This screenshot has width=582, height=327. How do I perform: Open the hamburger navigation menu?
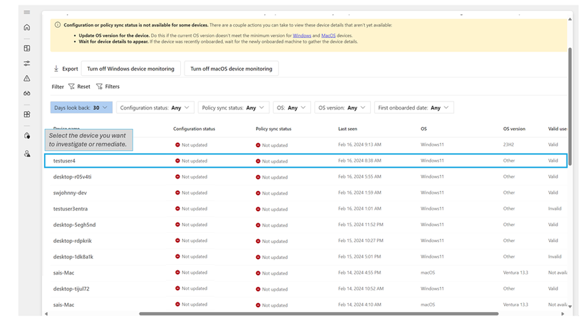[x=27, y=12]
